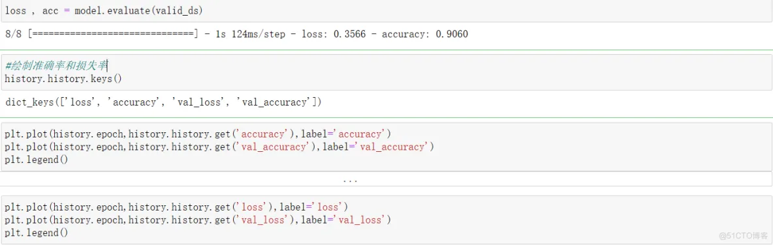Click plt.legend() in the loss plot cell
773x245 pixels.
37,232
